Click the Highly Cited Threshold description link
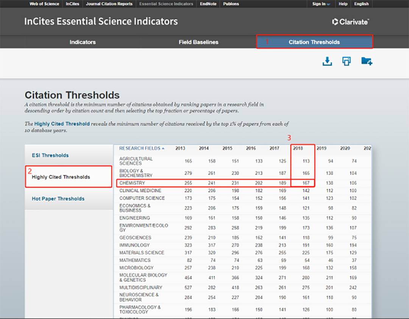Viewport: 409px width, 319px height. (62, 124)
